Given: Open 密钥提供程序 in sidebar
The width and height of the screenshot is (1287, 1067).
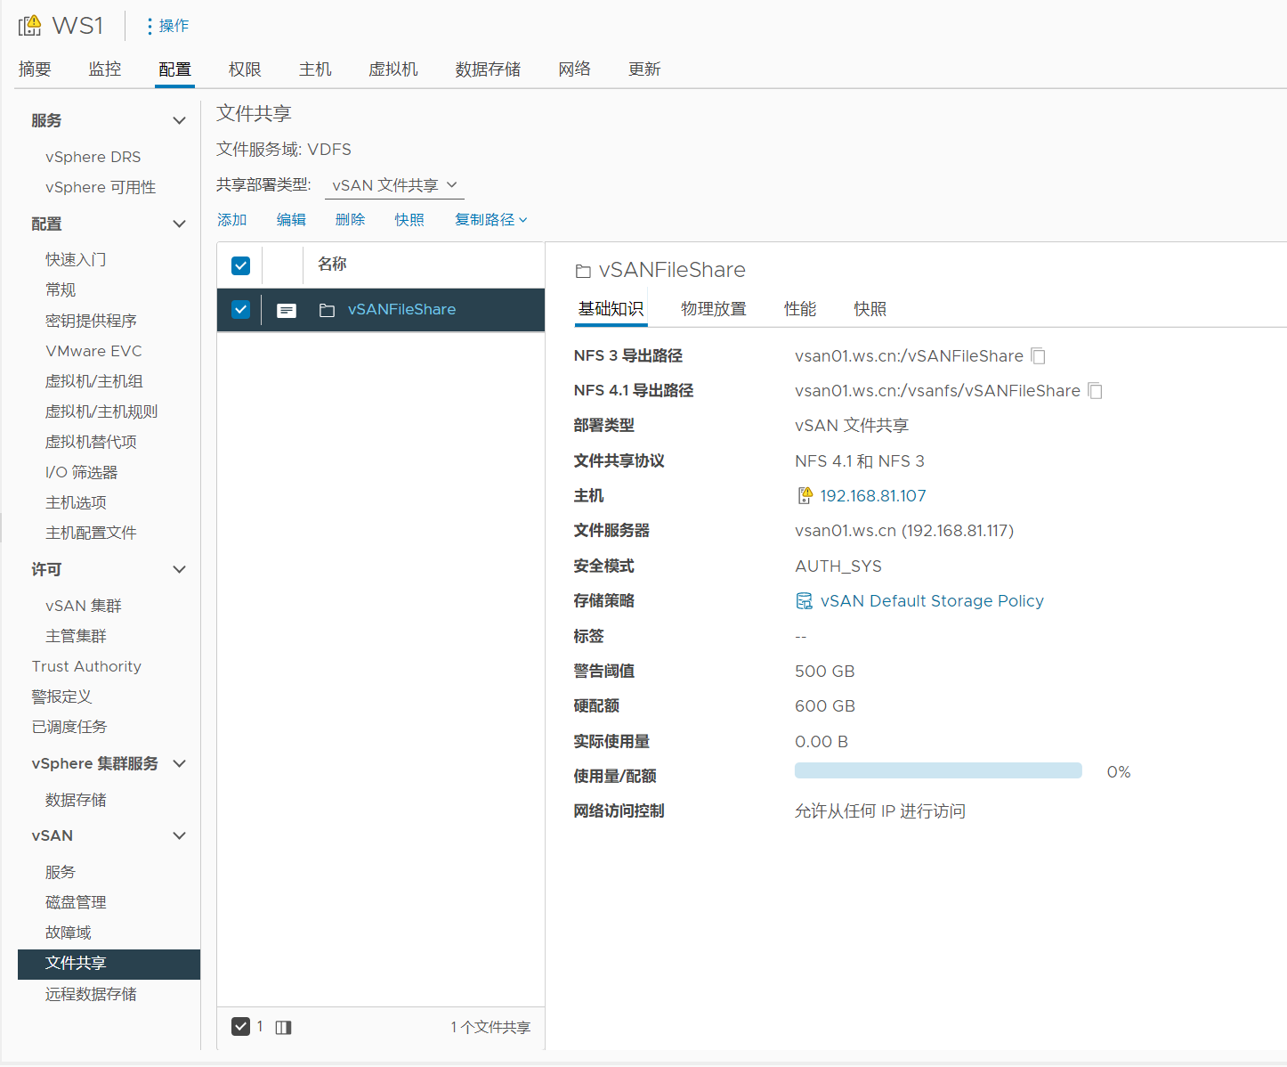Looking at the screenshot, I should (x=91, y=321).
